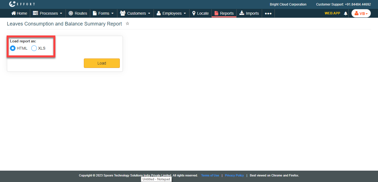The height and width of the screenshot is (182, 378).
Task: Expand the Forms dropdown menu
Action: [x=103, y=13]
